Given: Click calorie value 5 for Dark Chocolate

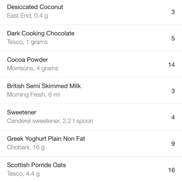Looking at the screenshot, I should [x=173, y=39].
